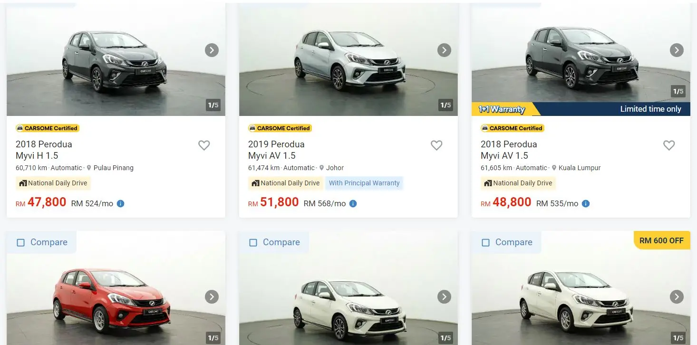This screenshot has width=697, height=345.
Task: Next photo arrow on grey Myvi H image
Action: pos(212,50)
